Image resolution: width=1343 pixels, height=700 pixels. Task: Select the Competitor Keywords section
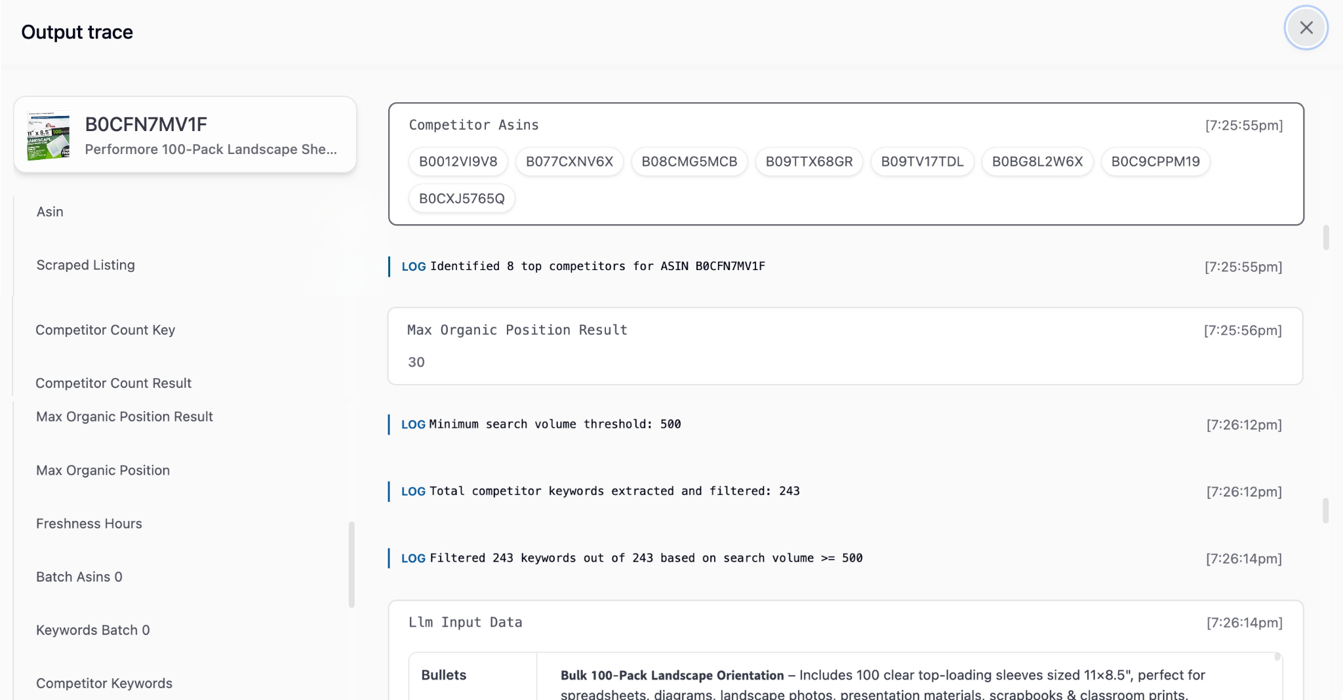click(104, 683)
